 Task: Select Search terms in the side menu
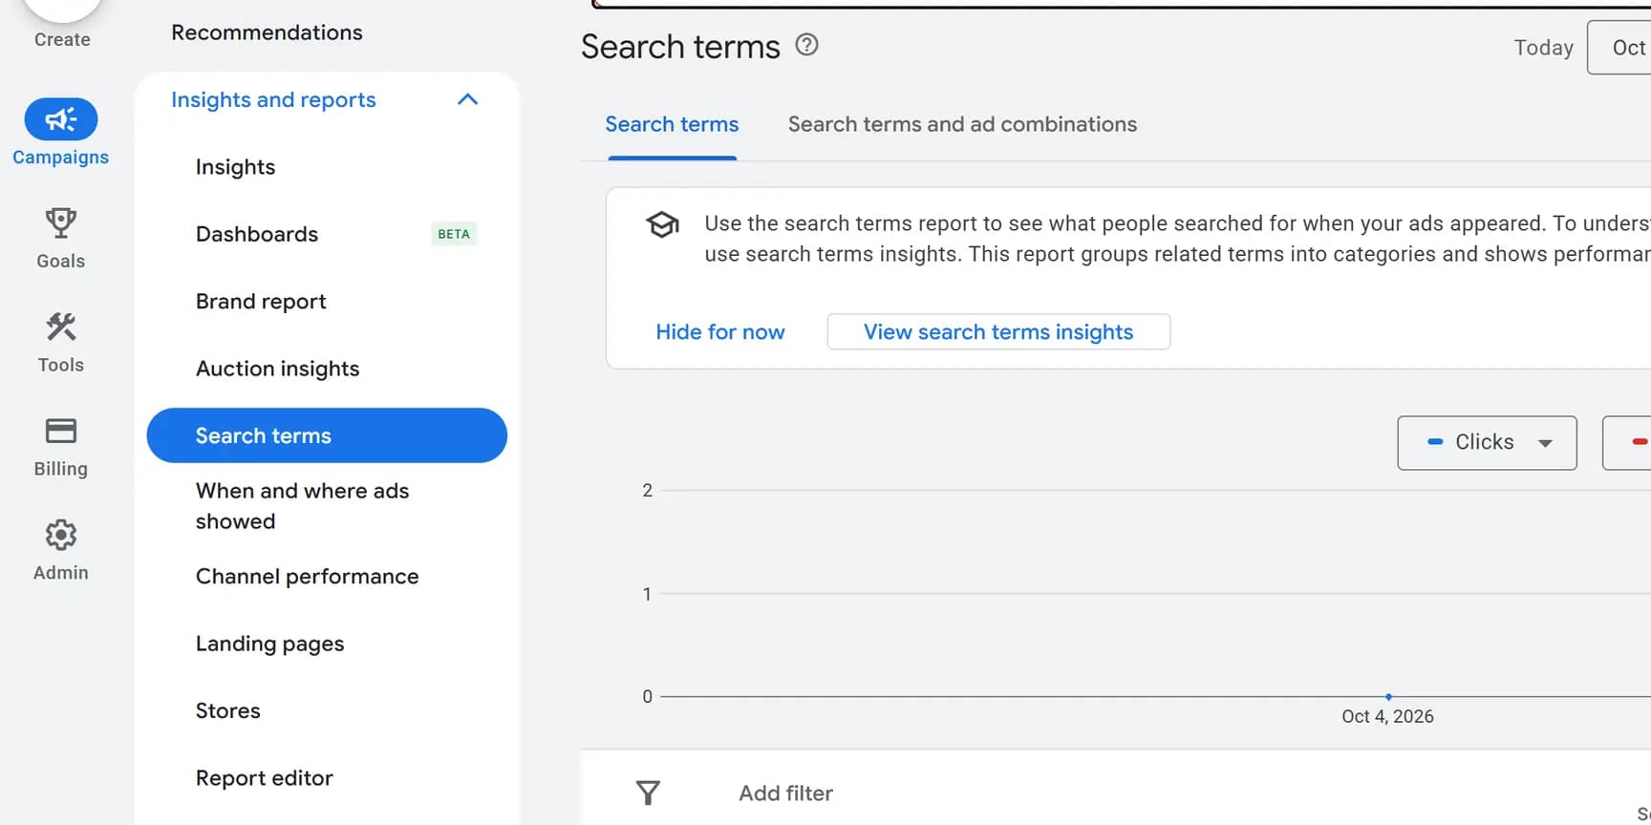tap(327, 435)
